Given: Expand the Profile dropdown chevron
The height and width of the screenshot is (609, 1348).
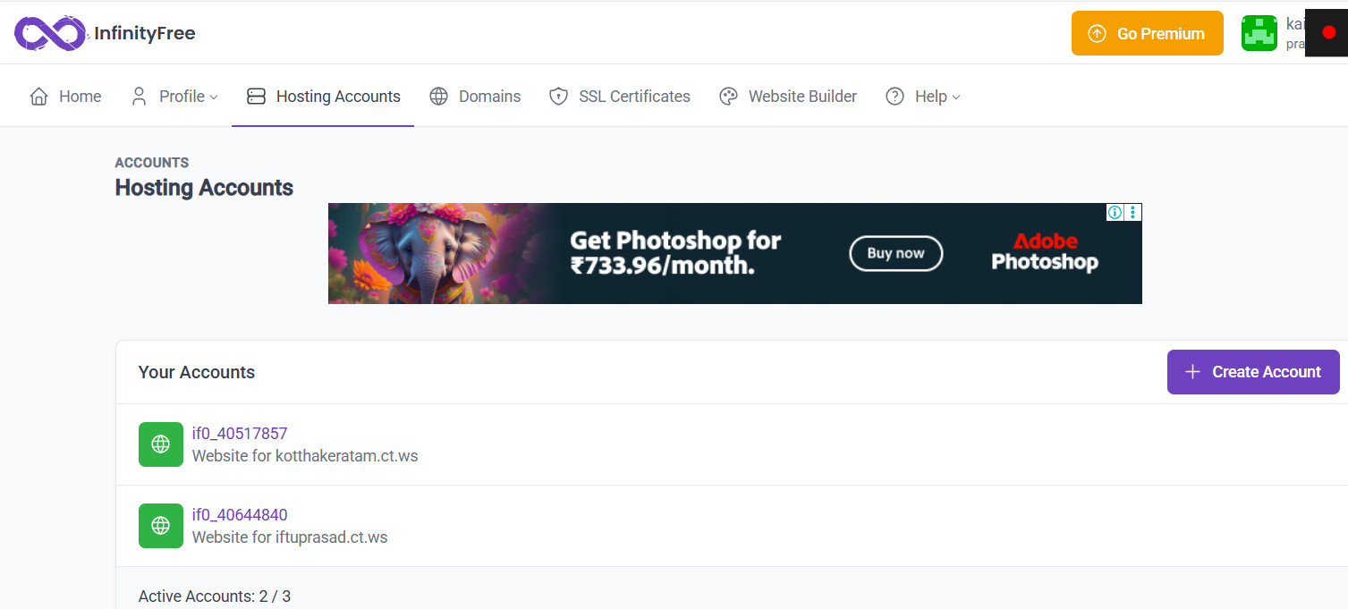Looking at the screenshot, I should (x=214, y=97).
